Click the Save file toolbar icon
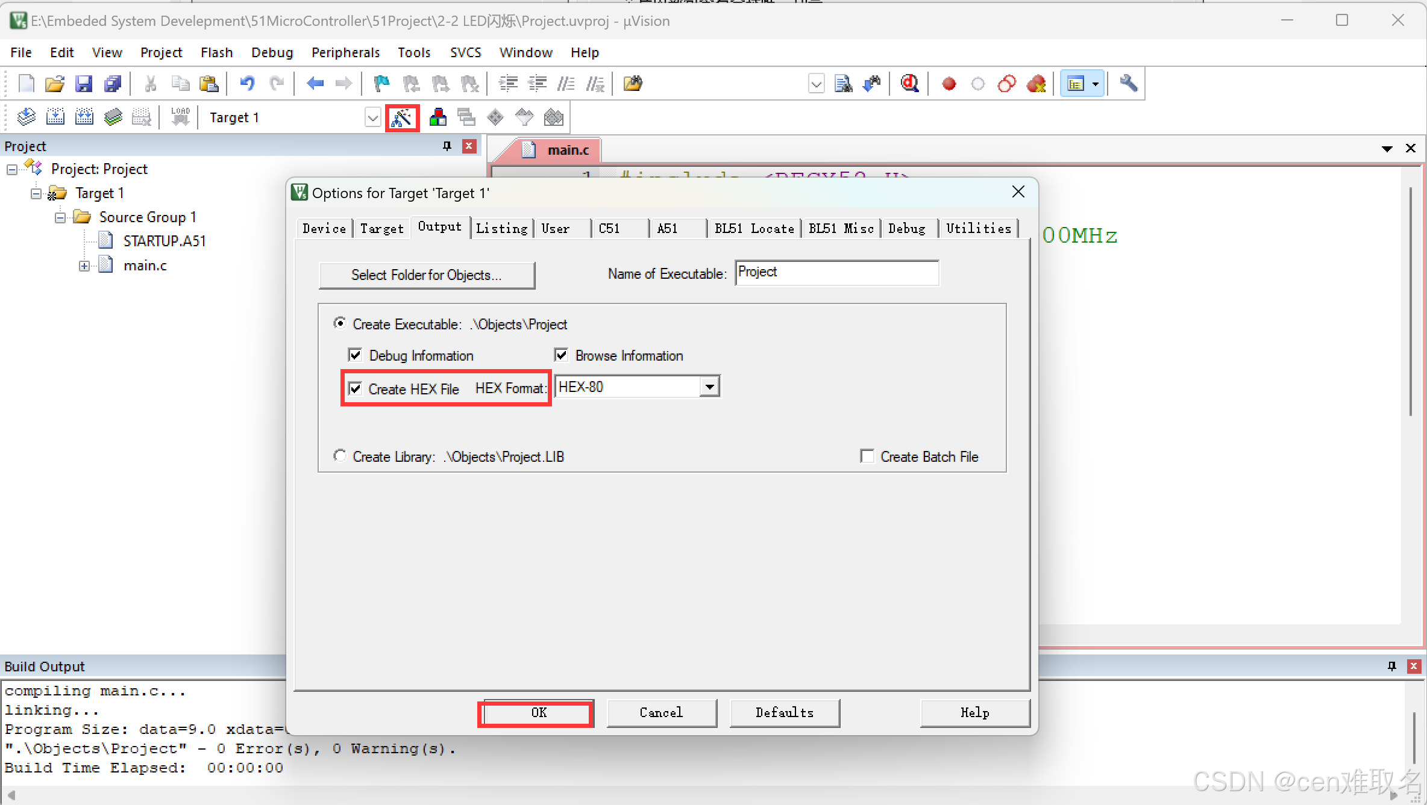Screen dimensions: 1427x805 pos(83,84)
